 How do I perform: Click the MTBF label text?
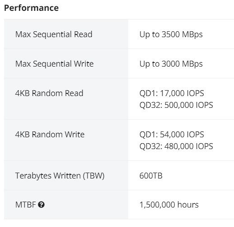point(25,205)
